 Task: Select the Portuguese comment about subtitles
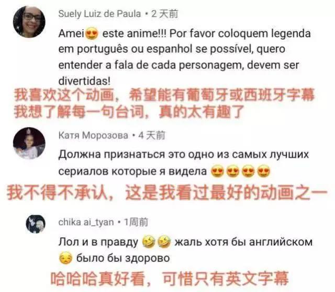[x=185, y=57]
